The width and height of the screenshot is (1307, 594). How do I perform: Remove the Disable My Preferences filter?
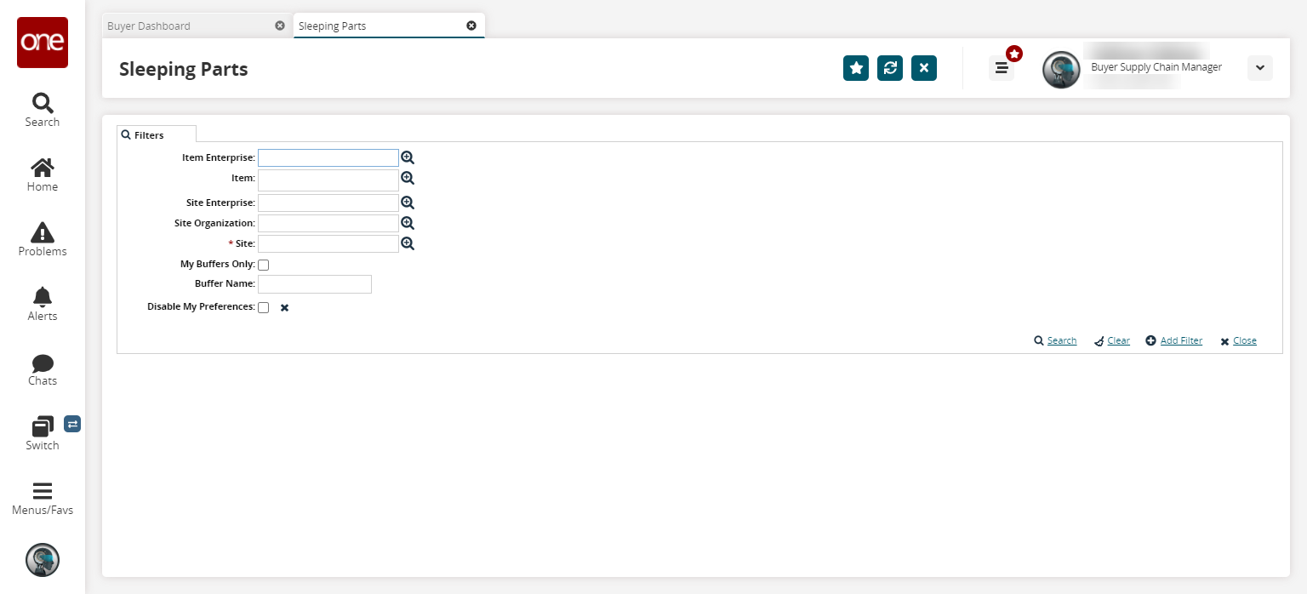(284, 308)
